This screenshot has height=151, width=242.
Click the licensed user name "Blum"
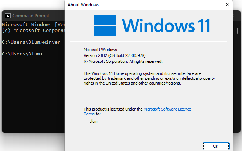coord(93,121)
